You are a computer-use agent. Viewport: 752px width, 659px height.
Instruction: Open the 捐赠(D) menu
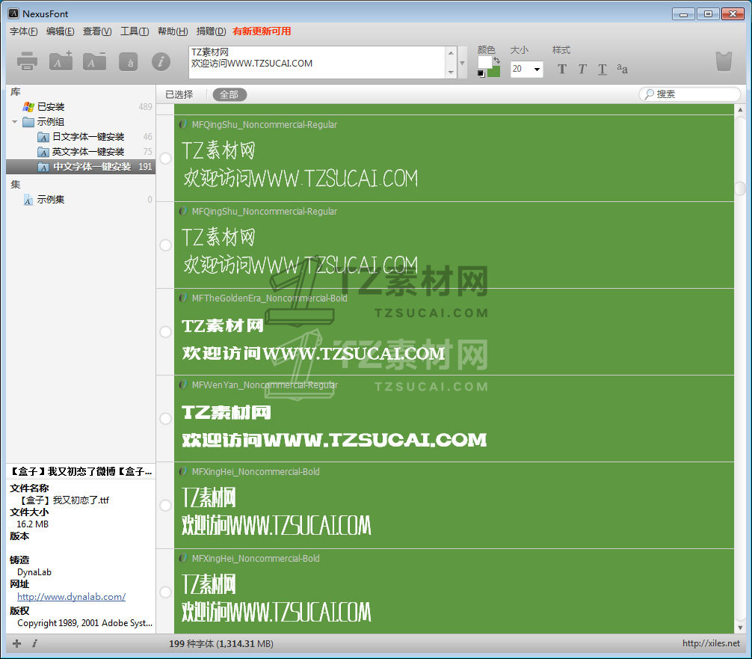coord(211,31)
